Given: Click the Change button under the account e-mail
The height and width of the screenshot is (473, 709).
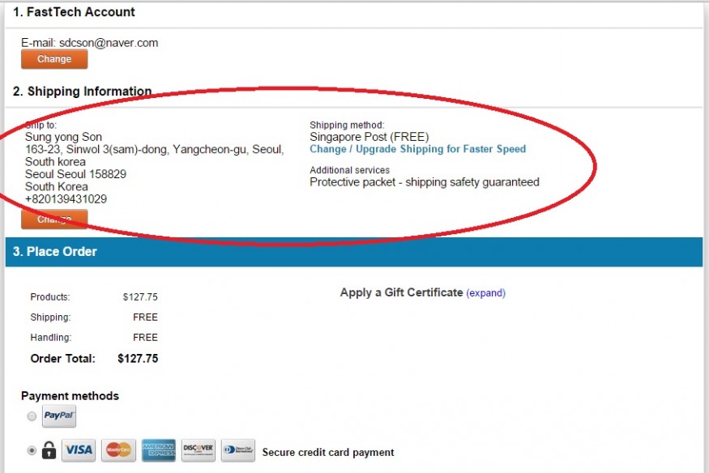Looking at the screenshot, I should [54, 59].
